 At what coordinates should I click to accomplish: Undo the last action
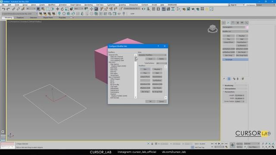[3, 9]
